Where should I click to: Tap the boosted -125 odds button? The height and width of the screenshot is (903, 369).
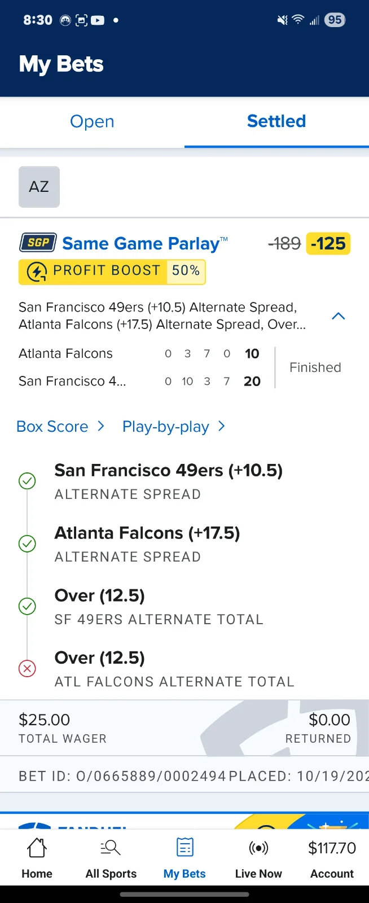[x=328, y=243]
